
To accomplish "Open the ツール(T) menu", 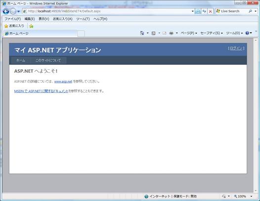I will [83, 19].
